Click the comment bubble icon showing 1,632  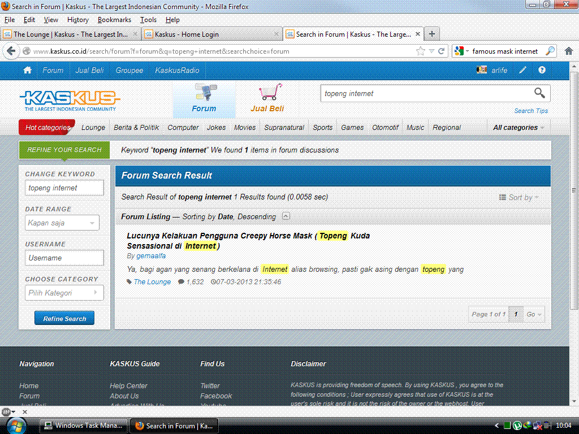tap(181, 282)
